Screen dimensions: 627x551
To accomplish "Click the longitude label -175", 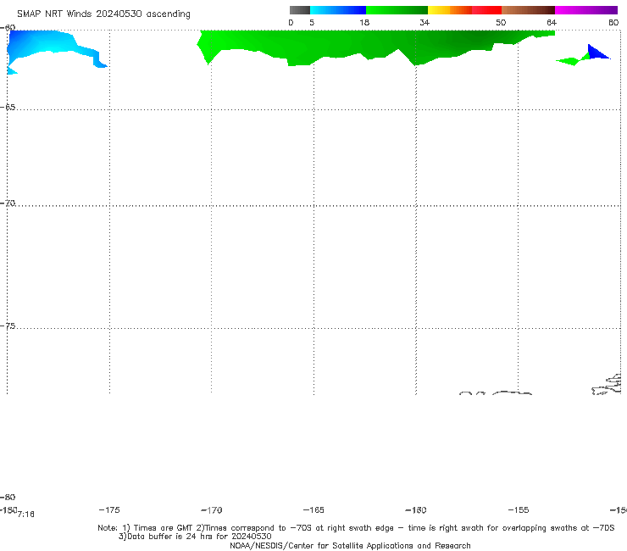I will (x=109, y=509).
